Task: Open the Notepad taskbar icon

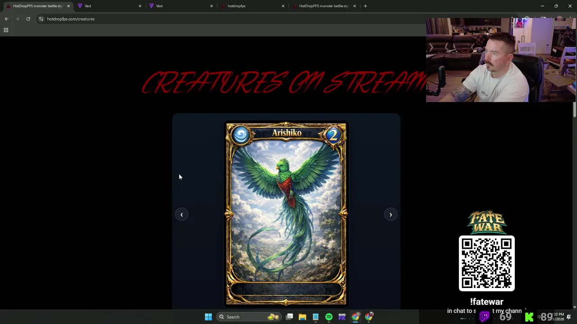Action: click(x=316, y=317)
